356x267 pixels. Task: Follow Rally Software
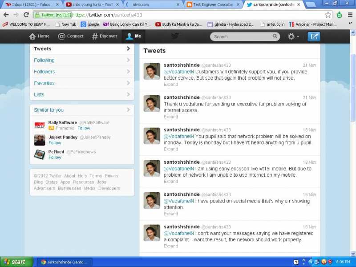pos(84,128)
